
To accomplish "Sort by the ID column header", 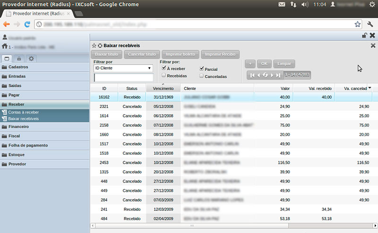I will (x=104, y=89).
